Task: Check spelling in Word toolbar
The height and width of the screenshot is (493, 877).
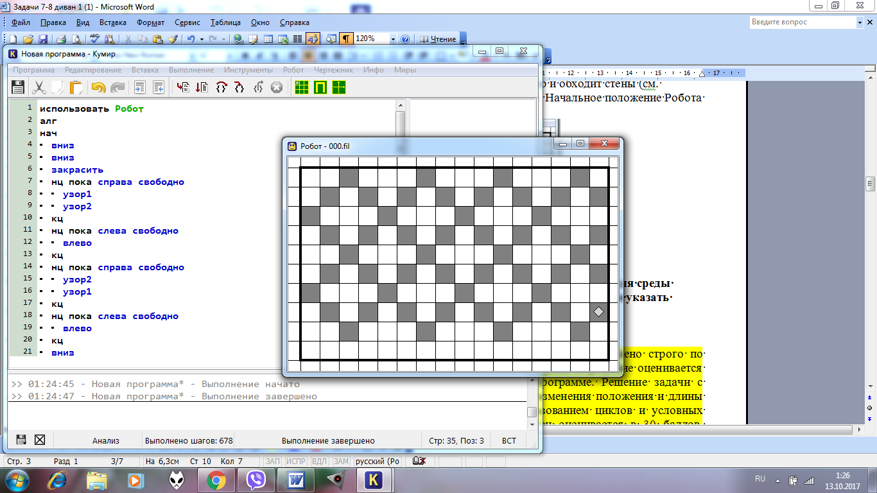Action: pyautogui.click(x=95, y=39)
